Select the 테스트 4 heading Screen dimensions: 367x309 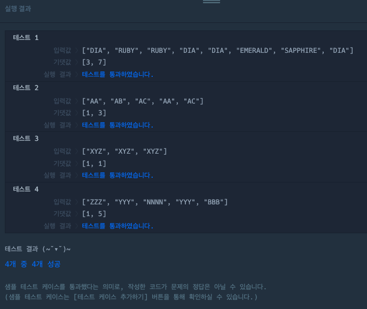point(26,189)
